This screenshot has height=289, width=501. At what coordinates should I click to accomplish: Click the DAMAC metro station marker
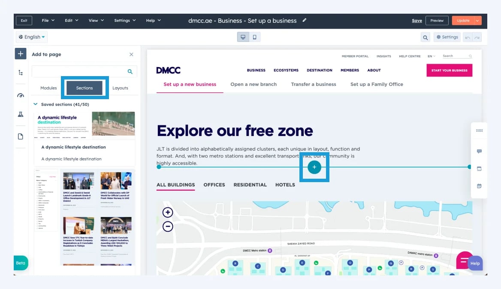point(436,255)
